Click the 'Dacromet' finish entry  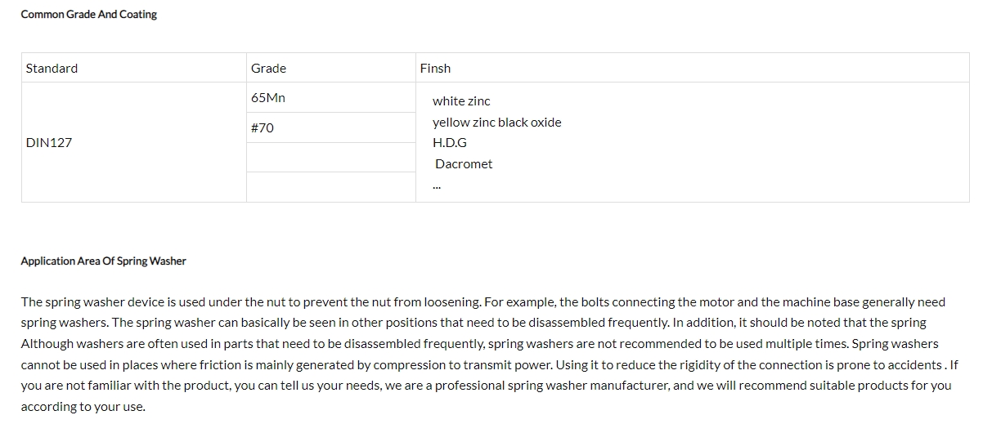pyautogui.click(x=464, y=164)
